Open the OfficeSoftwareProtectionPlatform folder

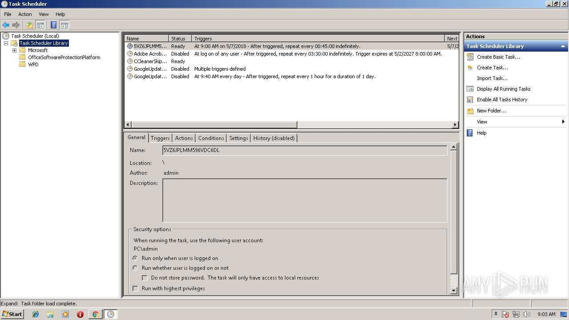pos(64,57)
